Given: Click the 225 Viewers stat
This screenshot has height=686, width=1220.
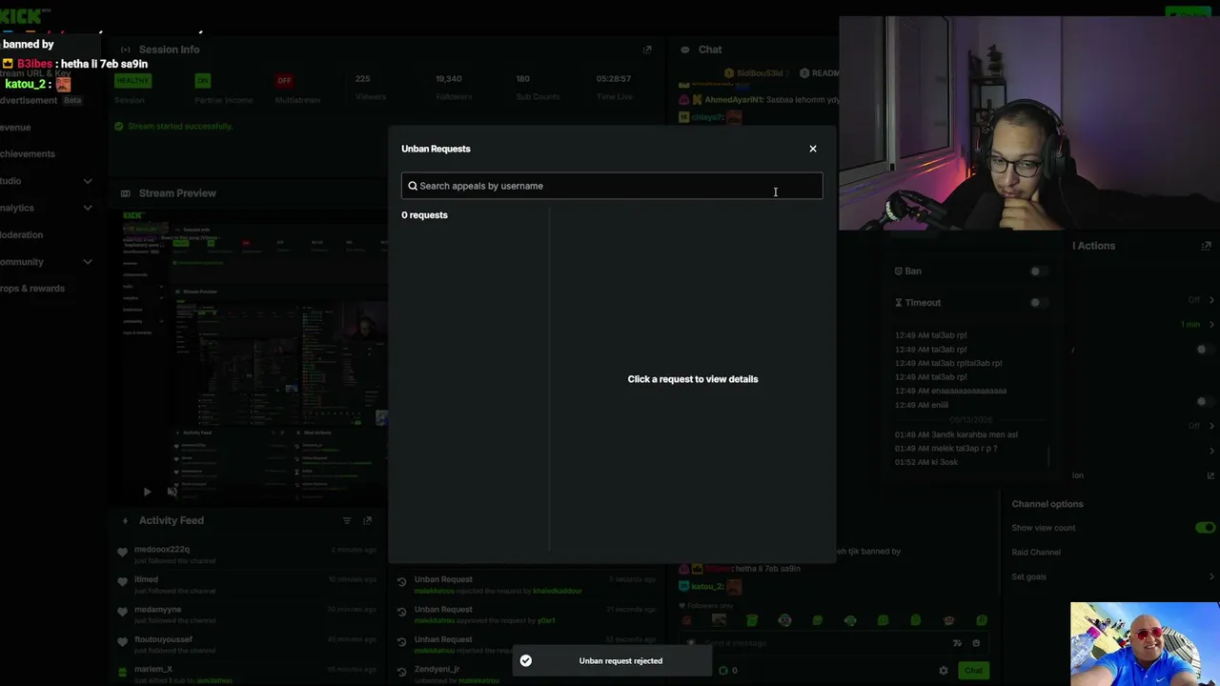Looking at the screenshot, I should 370,88.
